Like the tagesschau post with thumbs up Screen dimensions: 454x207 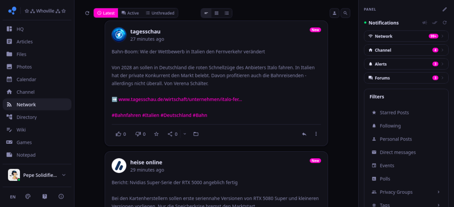(x=121, y=134)
